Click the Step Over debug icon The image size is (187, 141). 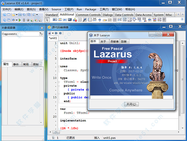[x=36, y=20]
